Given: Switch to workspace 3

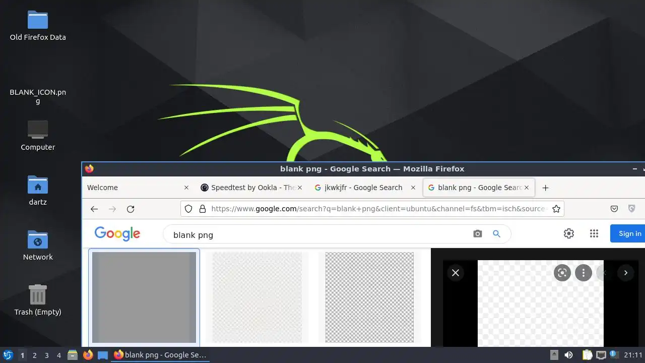Looking at the screenshot, I should (46, 355).
